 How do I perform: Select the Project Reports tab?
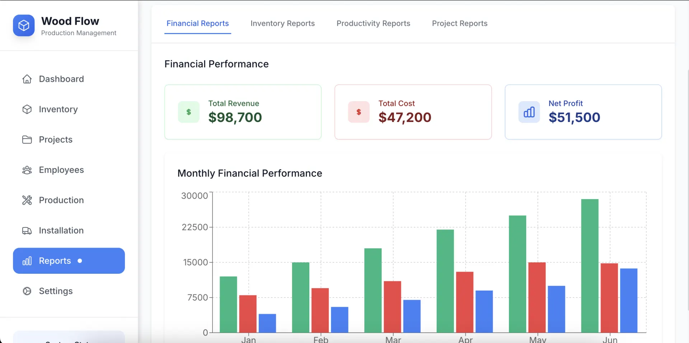pyautogui.click(x=460, y=23)
